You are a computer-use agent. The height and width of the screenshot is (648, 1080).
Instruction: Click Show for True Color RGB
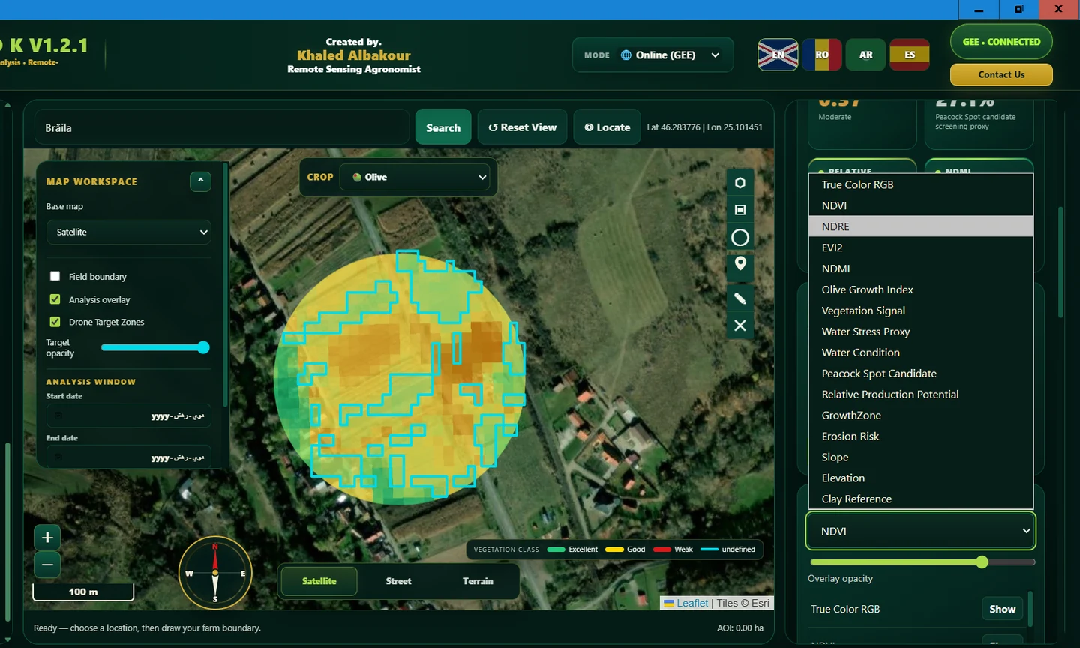(1002, 609)
